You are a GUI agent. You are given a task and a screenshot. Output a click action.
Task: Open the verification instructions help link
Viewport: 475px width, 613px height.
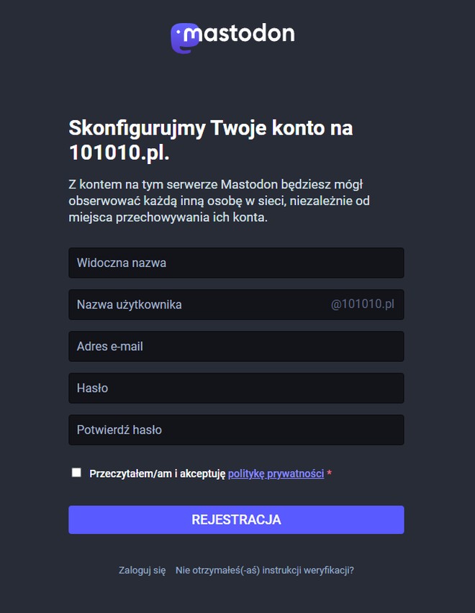[x=265, y=570]
